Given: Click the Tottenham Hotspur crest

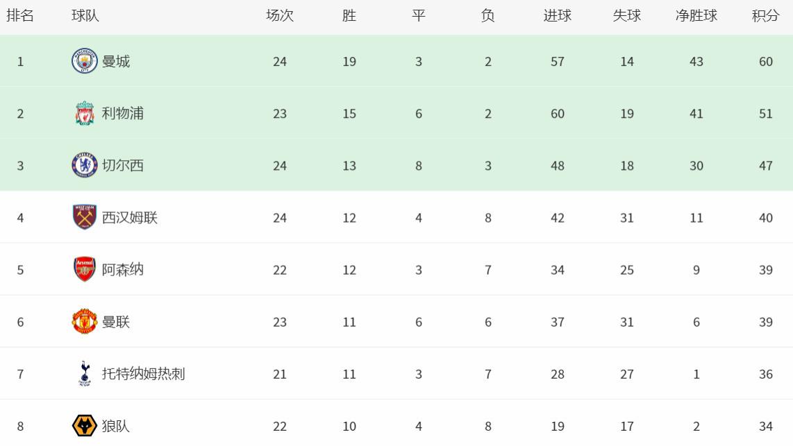Looking at the screenshot, I should [85, 374].
